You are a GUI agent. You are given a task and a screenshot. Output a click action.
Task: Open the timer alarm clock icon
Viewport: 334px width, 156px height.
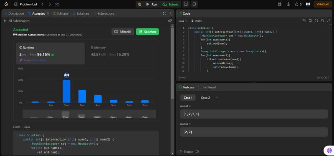(186, 4)
